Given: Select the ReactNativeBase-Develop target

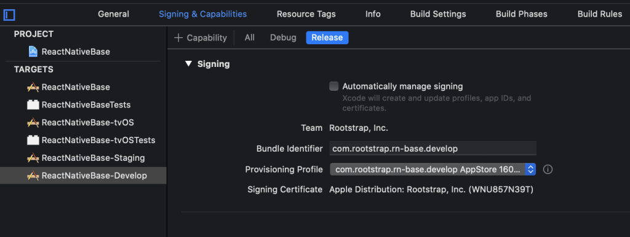Looking at the screenshot, I should (83, 176).
